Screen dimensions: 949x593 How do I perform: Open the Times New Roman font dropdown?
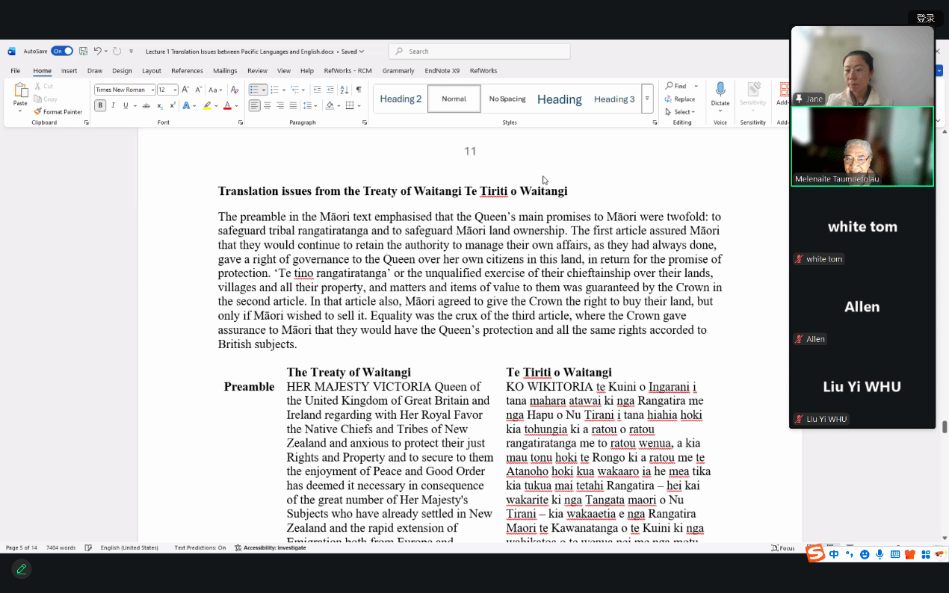point(152,90)
